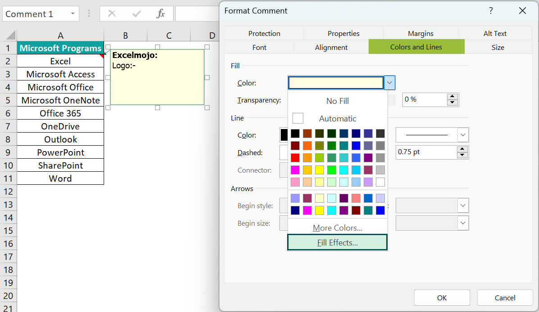
Task: Expand the Name Box dropdown arrow
Action: pyautogui.click(x=73, y=14)
